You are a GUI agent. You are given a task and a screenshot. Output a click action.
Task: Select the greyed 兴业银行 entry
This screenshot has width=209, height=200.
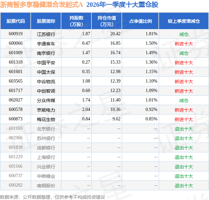[46, 167]
